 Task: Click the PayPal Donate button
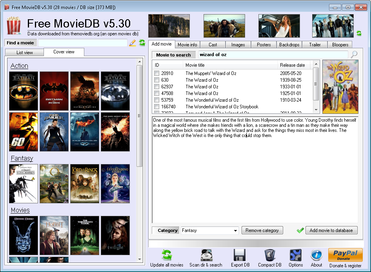click(x=346, y=255)
